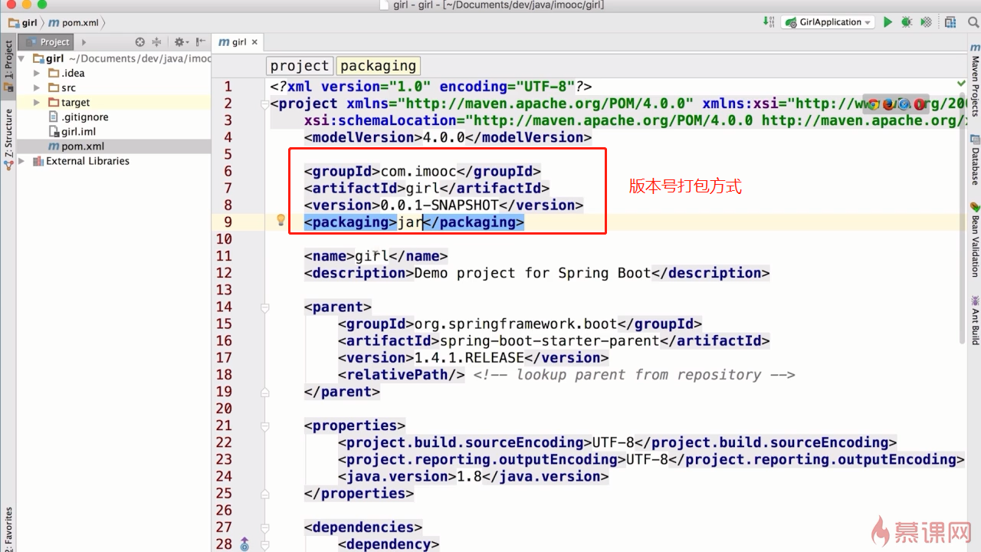The height and width of the screenshot is (552, 981).
Task: Expand the target folder
Action: pos(37,102)
